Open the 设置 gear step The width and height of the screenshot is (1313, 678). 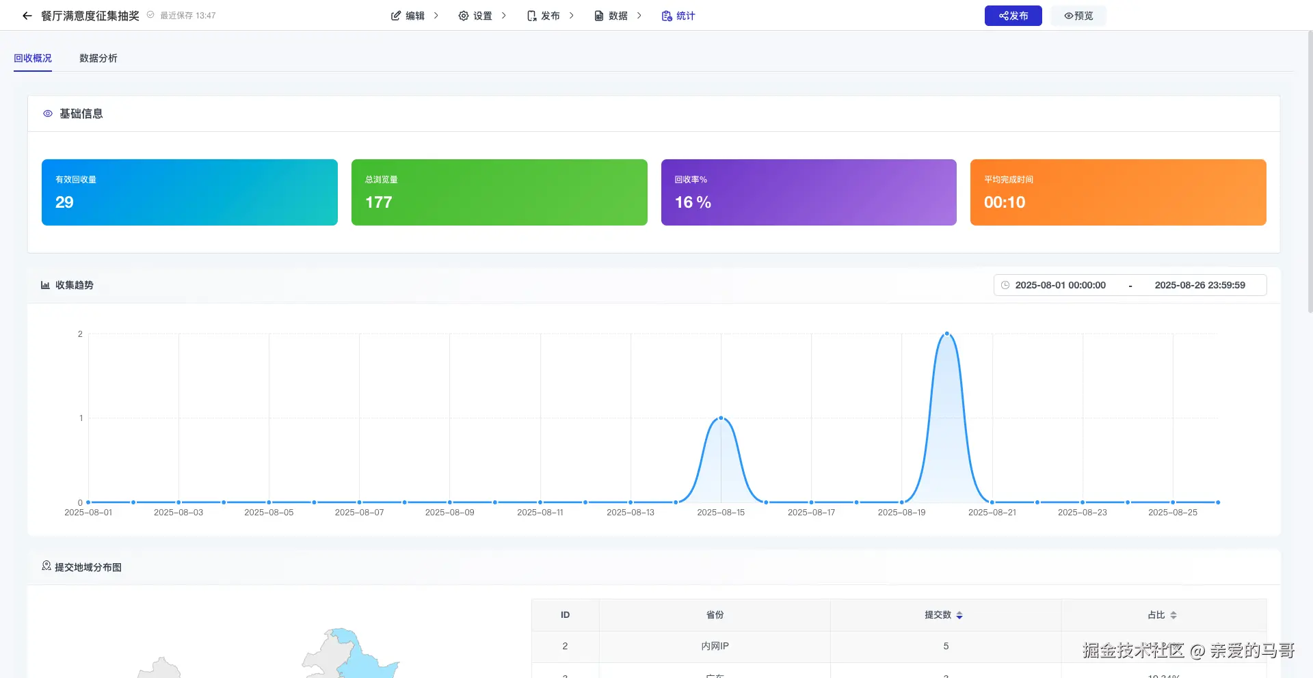[x=475, y=16]
